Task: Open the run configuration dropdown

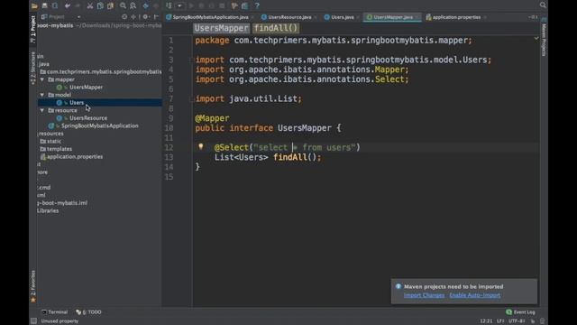Action: coord(179,5)
